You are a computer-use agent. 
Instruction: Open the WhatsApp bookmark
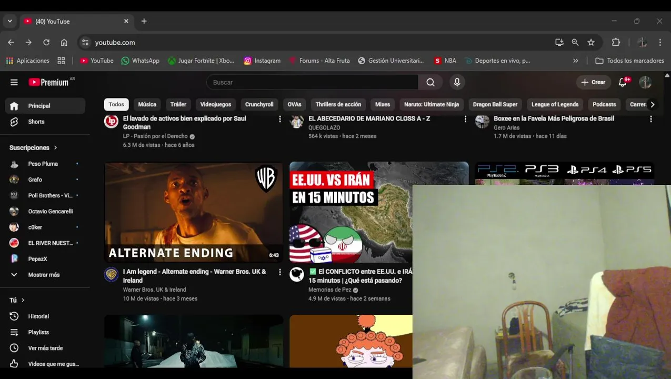pyautogui.click(x=140, y=61)
